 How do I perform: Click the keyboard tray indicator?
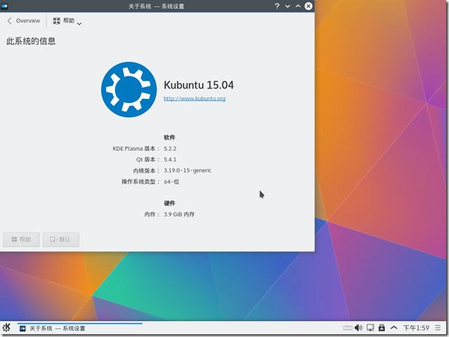pyautogui.click(x=347, y=328)
